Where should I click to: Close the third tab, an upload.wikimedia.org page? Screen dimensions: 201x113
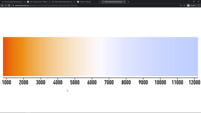pyautogui.click(x=74, y=2)
